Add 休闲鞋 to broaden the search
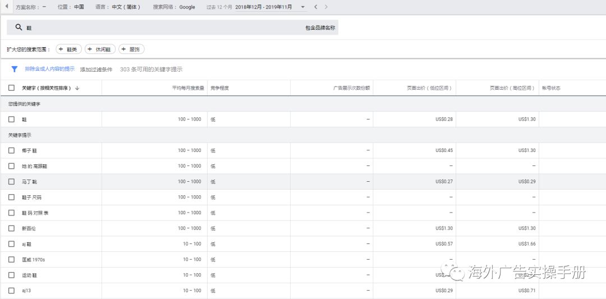Image resolution: width=606 pixels, height=299 pixels. coord(100,49)
